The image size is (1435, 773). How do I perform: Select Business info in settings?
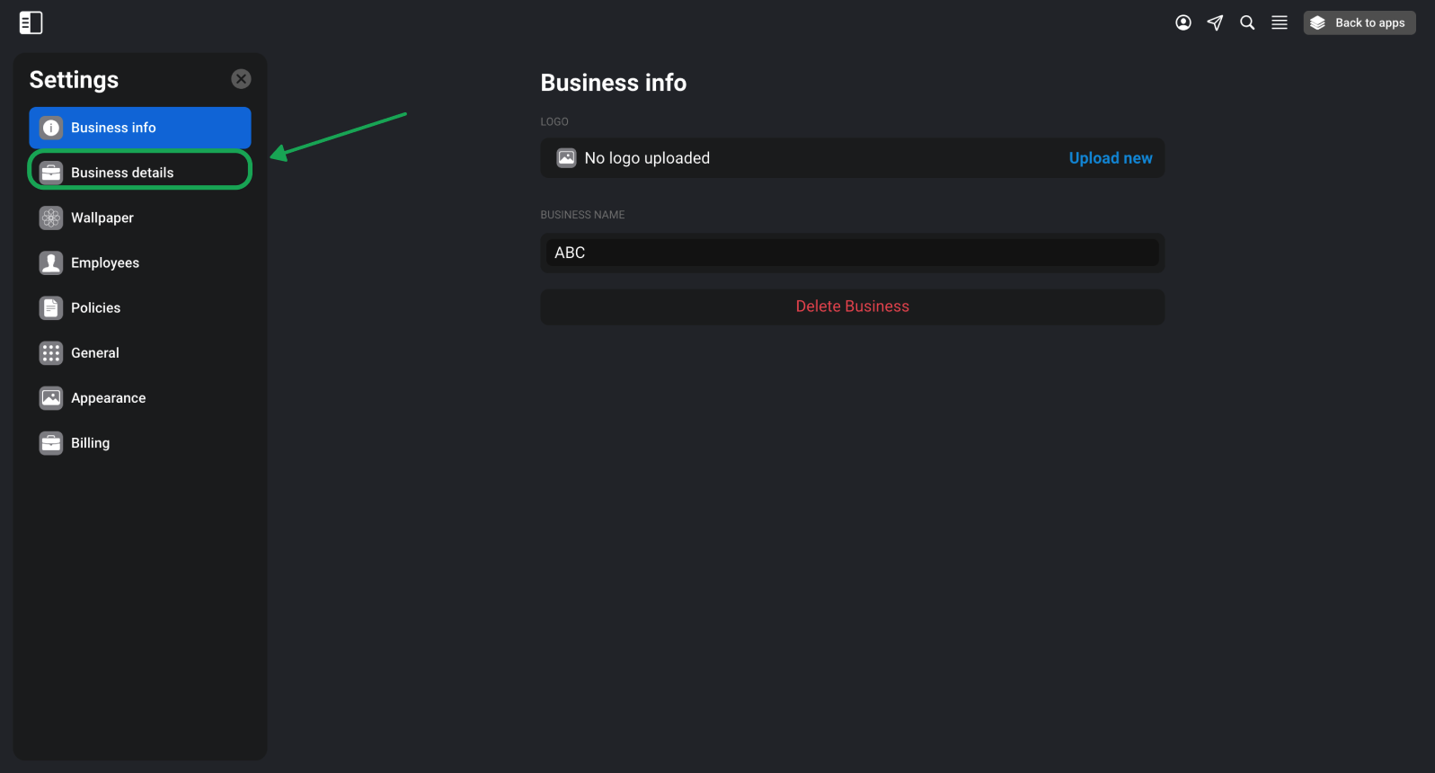tap(140, 128)
